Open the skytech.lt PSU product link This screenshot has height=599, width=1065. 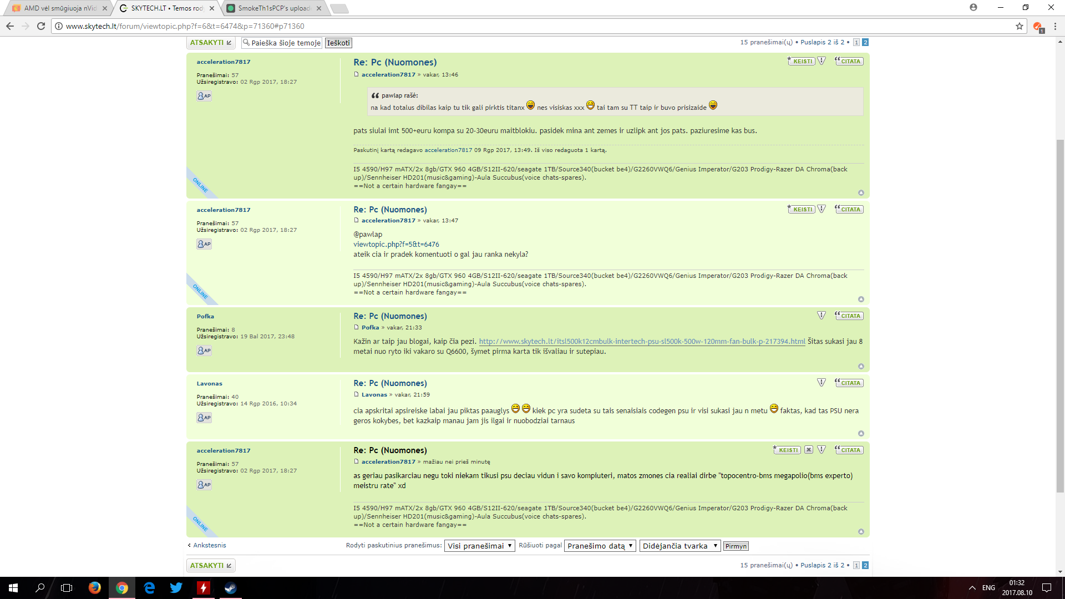tap(642, 342)
